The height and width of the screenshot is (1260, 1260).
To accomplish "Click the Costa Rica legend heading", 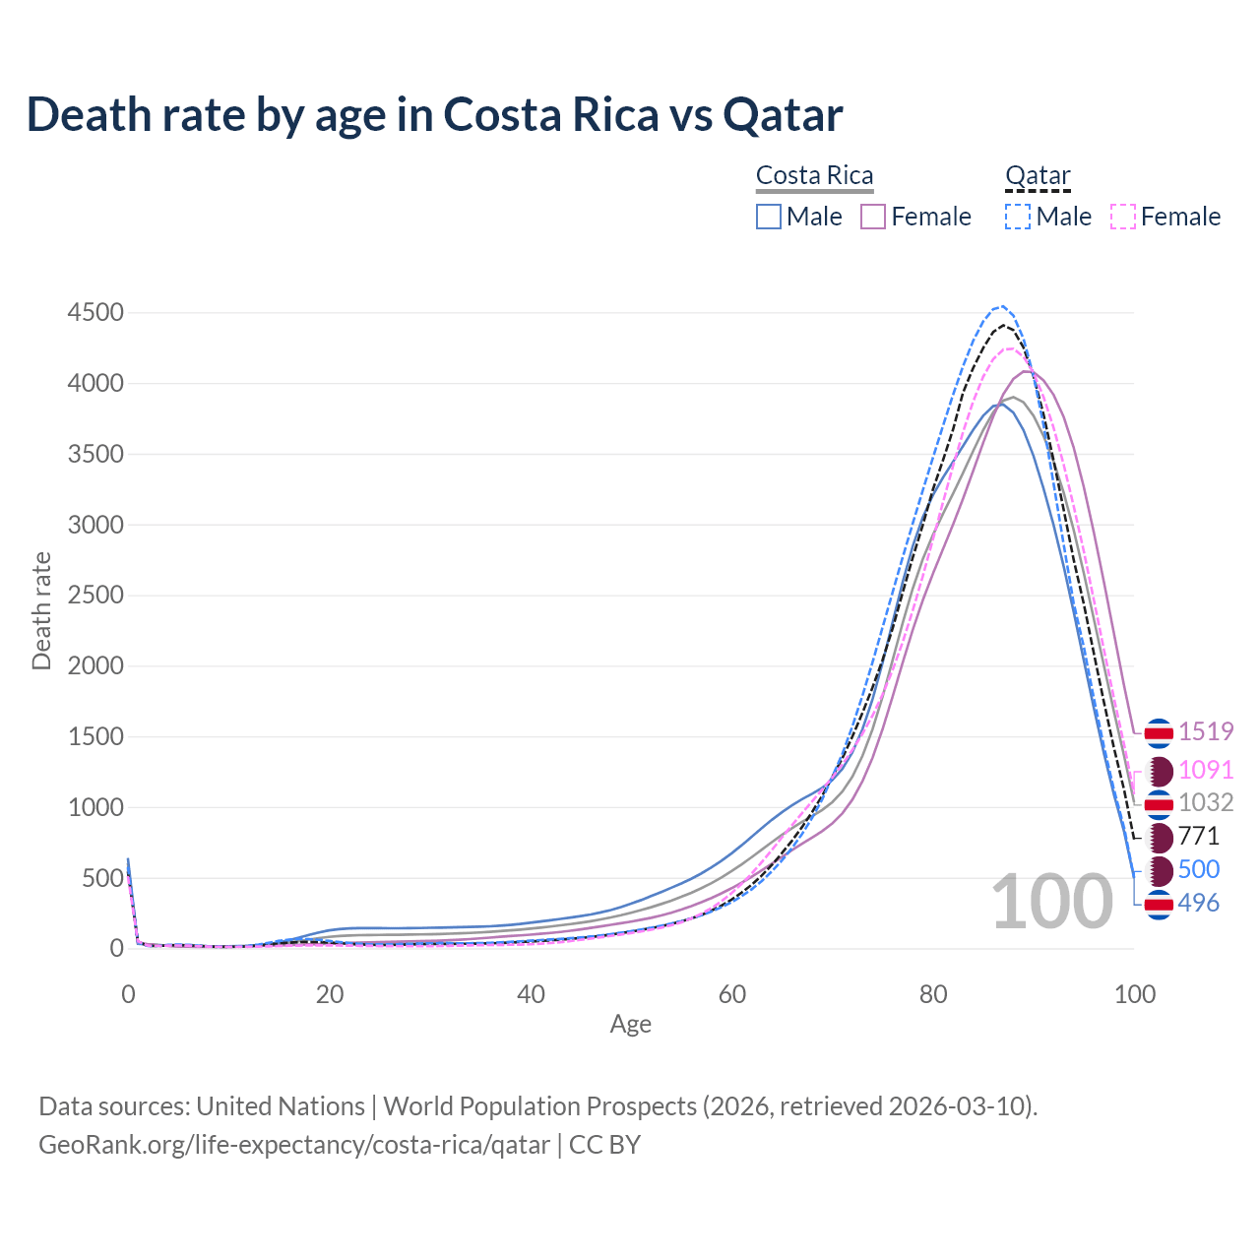I will 814,176.
